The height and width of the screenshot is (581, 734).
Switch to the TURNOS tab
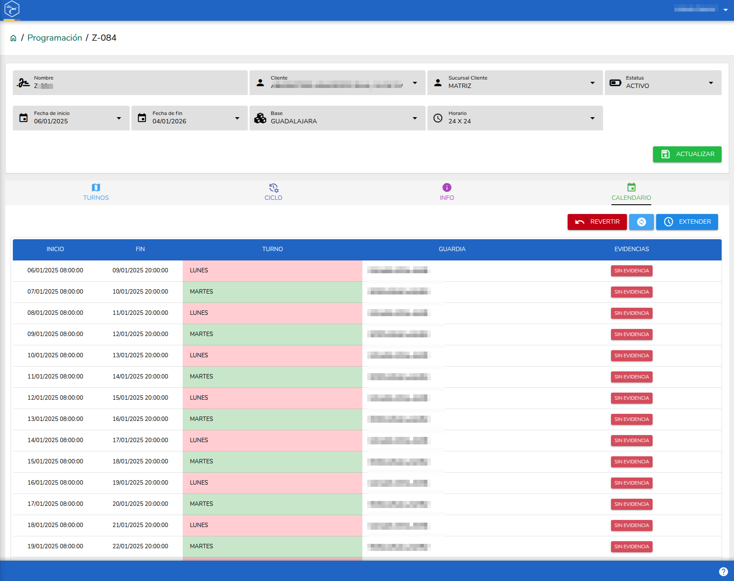coord(96,192)
